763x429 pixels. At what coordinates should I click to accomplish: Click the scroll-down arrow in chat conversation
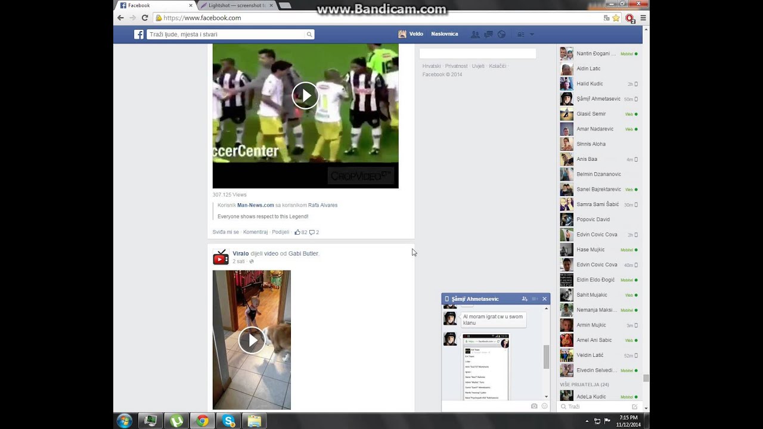546,396
